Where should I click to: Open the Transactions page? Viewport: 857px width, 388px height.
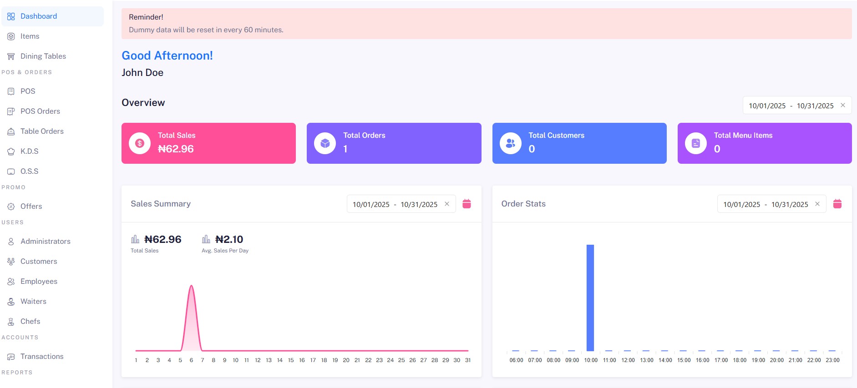(42, 357)
